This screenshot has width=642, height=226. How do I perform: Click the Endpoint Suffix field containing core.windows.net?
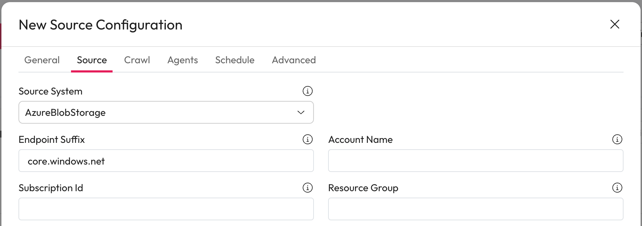166,161
